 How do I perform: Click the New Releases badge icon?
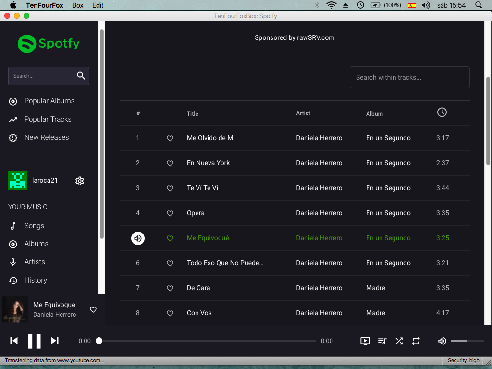point(13,138)
